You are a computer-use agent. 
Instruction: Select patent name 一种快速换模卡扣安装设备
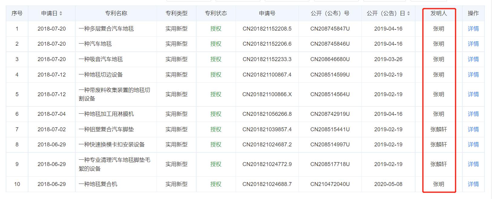click(112, 145)
